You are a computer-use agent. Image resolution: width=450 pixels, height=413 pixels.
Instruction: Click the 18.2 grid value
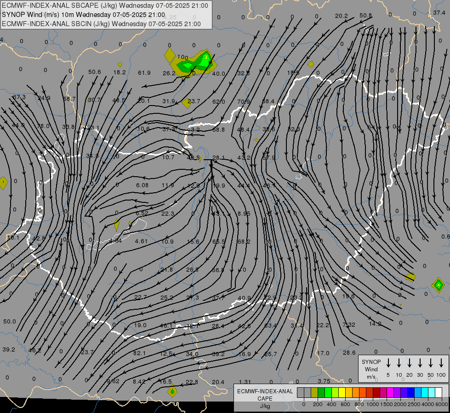click(x=120, y=72)
